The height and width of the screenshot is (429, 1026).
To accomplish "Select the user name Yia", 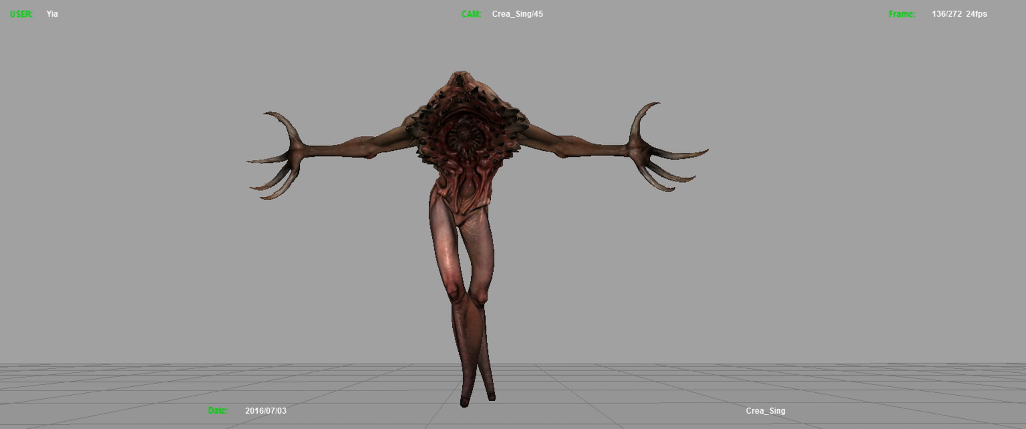I will [x=52, y=14].
